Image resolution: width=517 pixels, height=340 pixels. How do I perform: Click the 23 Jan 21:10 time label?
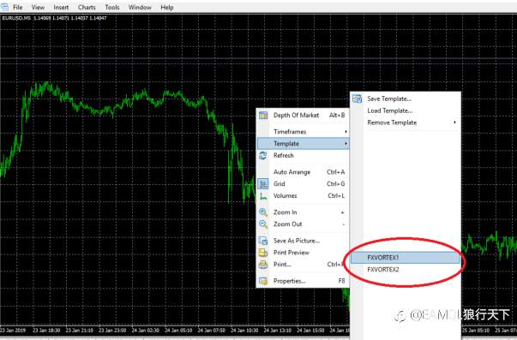coord(79,330)
